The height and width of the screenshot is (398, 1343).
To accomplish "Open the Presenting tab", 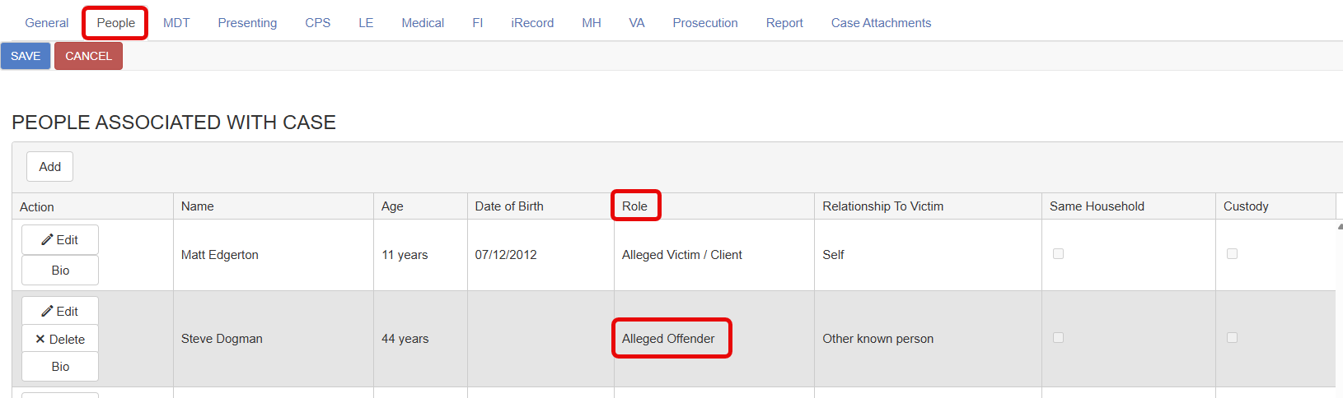I will [x=247, y=23].
